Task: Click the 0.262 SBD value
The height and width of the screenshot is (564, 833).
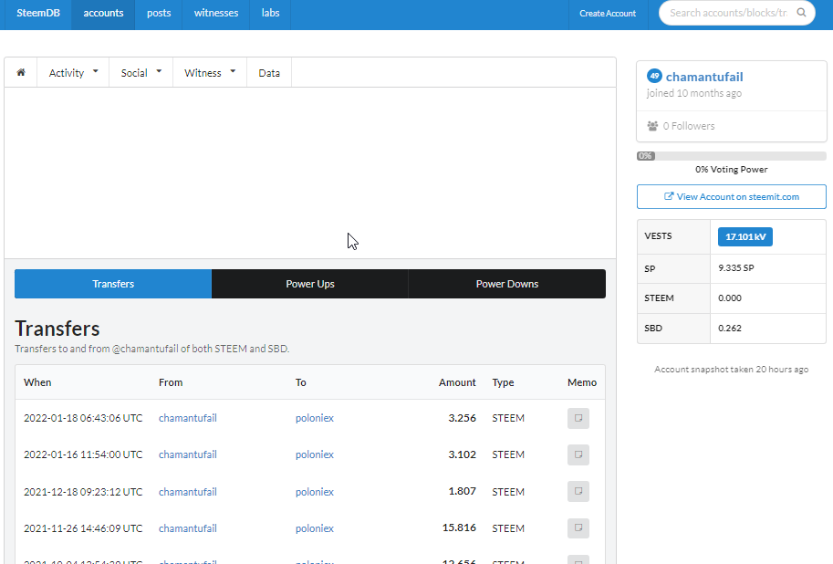Action: (x=730, y=329)
